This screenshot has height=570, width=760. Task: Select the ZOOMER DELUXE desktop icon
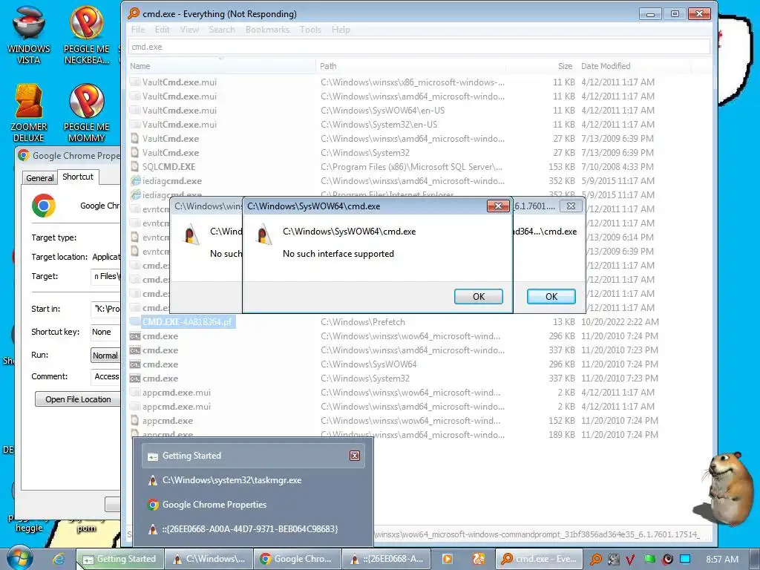point(29,113)
